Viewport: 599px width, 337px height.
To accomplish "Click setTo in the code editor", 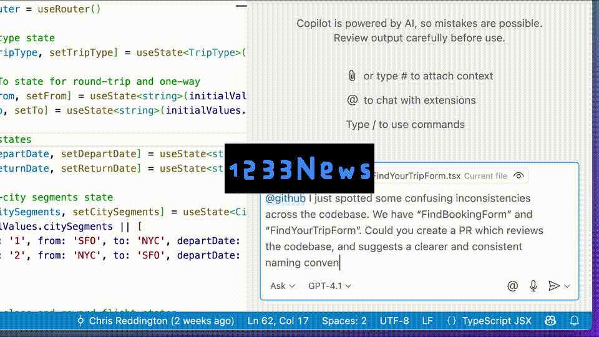I will tap(29, 110).
